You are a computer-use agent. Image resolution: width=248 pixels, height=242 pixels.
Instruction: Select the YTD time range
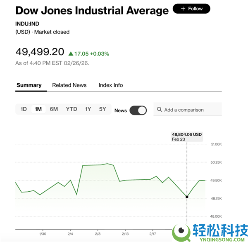[72, 109]
